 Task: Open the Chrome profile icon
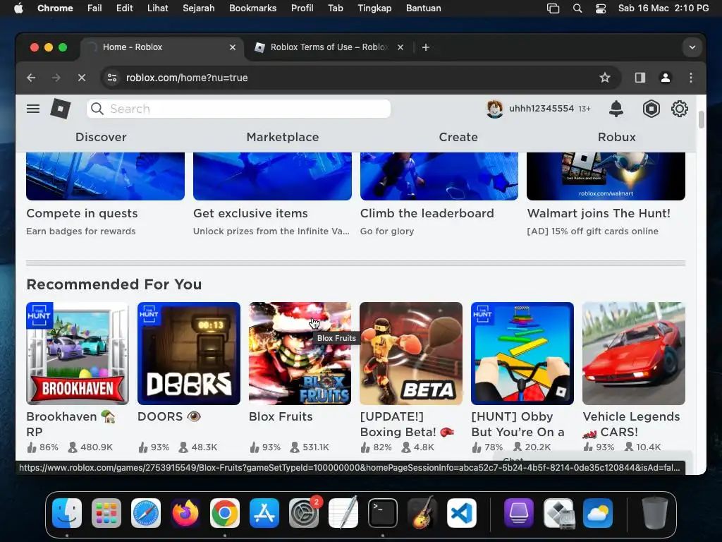[665, 78]
